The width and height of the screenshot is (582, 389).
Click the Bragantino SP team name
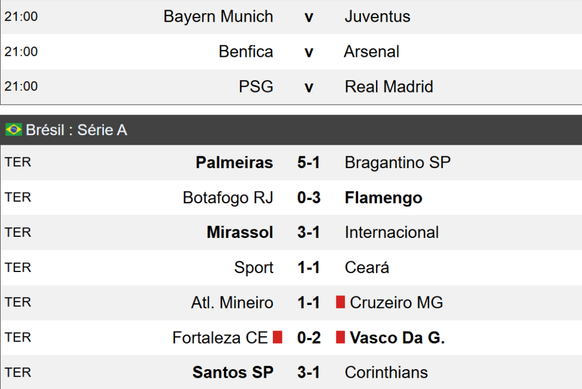coord(397,163)
